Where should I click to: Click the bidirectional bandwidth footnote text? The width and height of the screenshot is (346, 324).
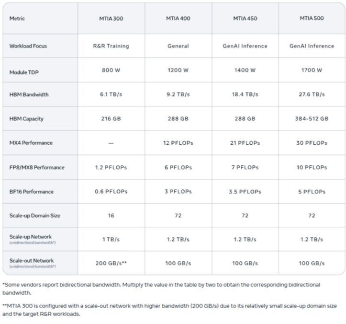[161, 288]
